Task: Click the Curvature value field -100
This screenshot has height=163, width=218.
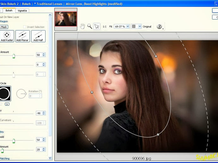Action: click(x=39, y=123)
